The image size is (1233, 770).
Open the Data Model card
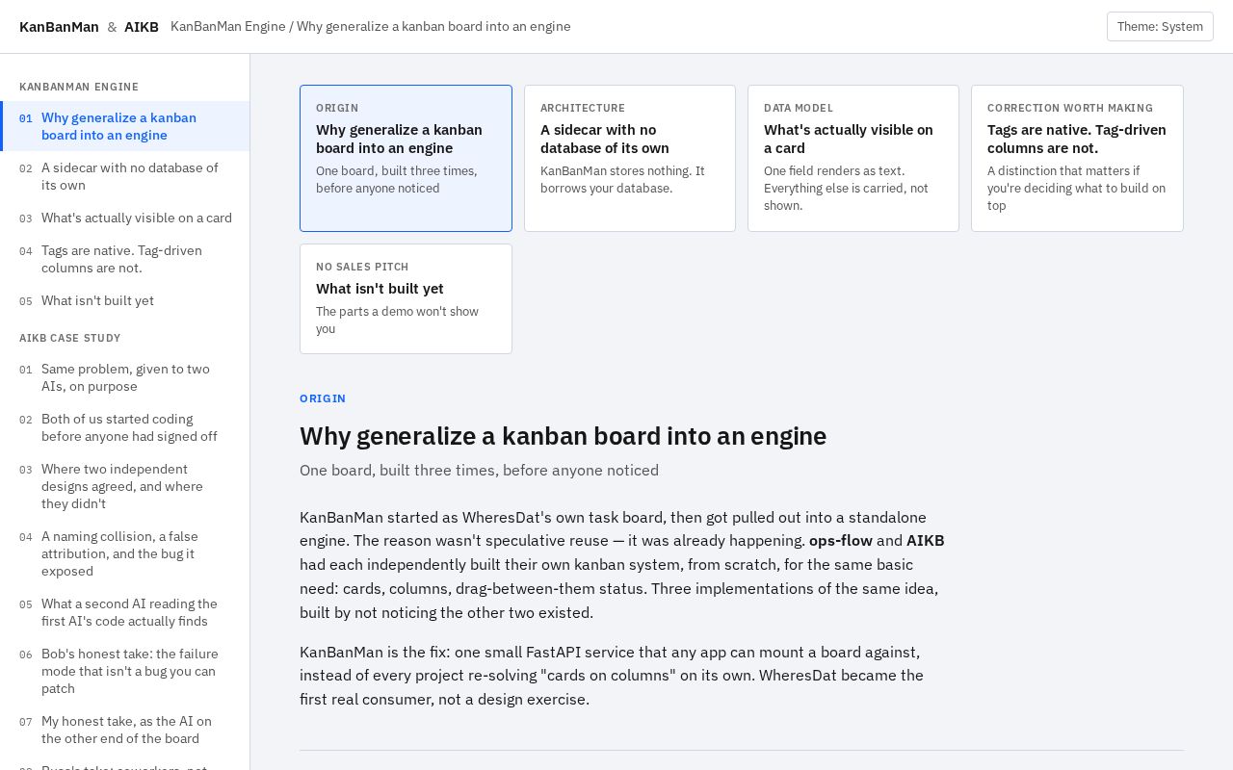[x=853, y=158]
